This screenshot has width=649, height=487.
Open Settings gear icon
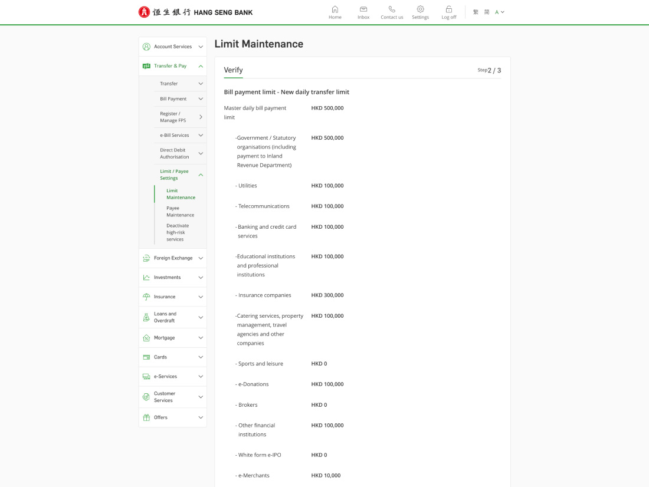420,9
